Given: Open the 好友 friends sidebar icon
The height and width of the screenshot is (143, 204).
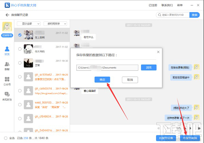Looking at the screenshot, I should click(7, 51).
